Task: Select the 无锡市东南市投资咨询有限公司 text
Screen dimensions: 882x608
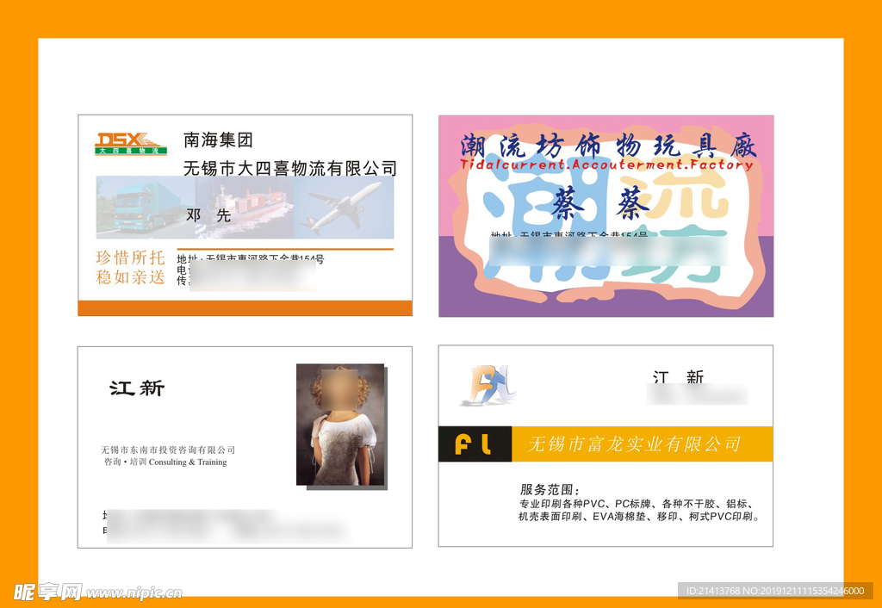Action: click(168, 450)
